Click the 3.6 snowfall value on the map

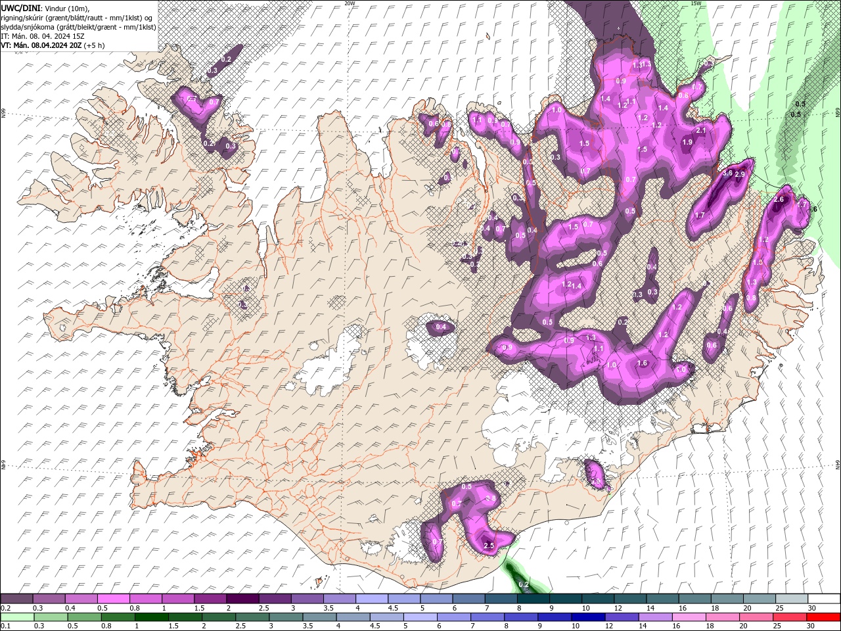point(727,174)
